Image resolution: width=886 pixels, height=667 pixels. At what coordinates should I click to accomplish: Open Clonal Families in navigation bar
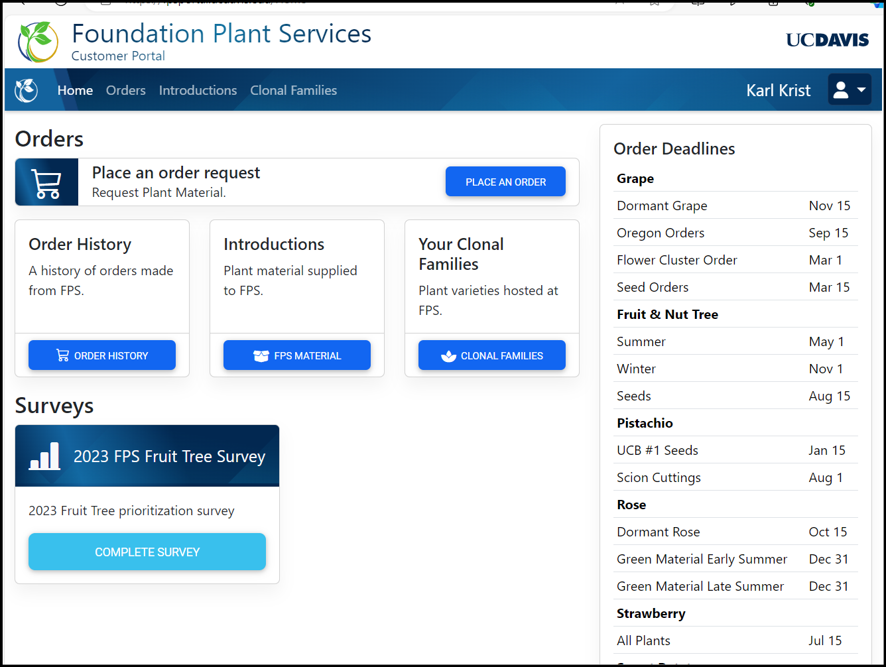click(x=293, y=90)
